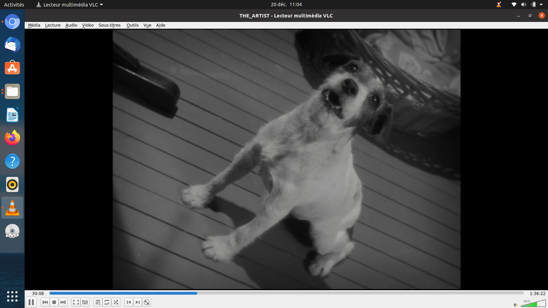Toggle random shuffle playback
The image size is (548, 308).
click(116, 302)
